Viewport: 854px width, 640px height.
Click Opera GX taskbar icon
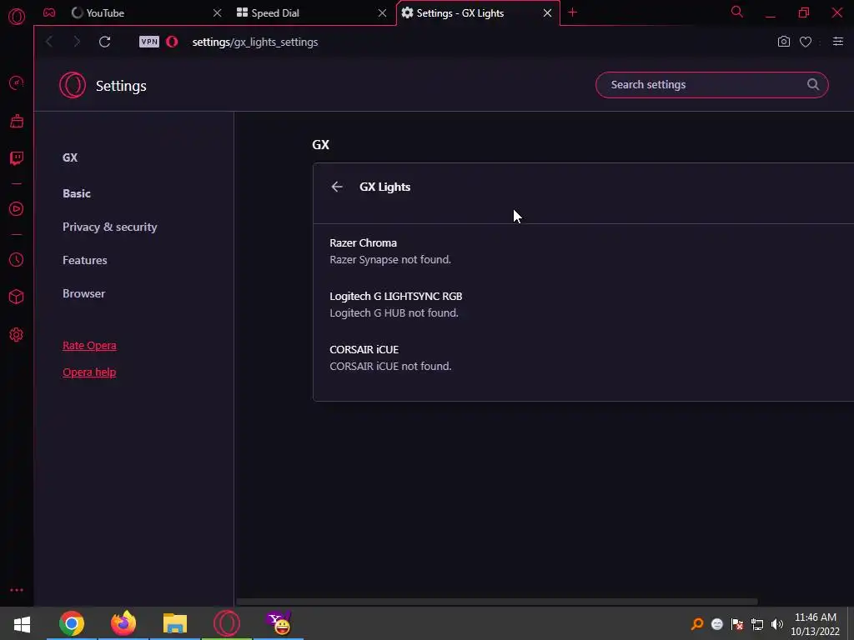[227, 623]
